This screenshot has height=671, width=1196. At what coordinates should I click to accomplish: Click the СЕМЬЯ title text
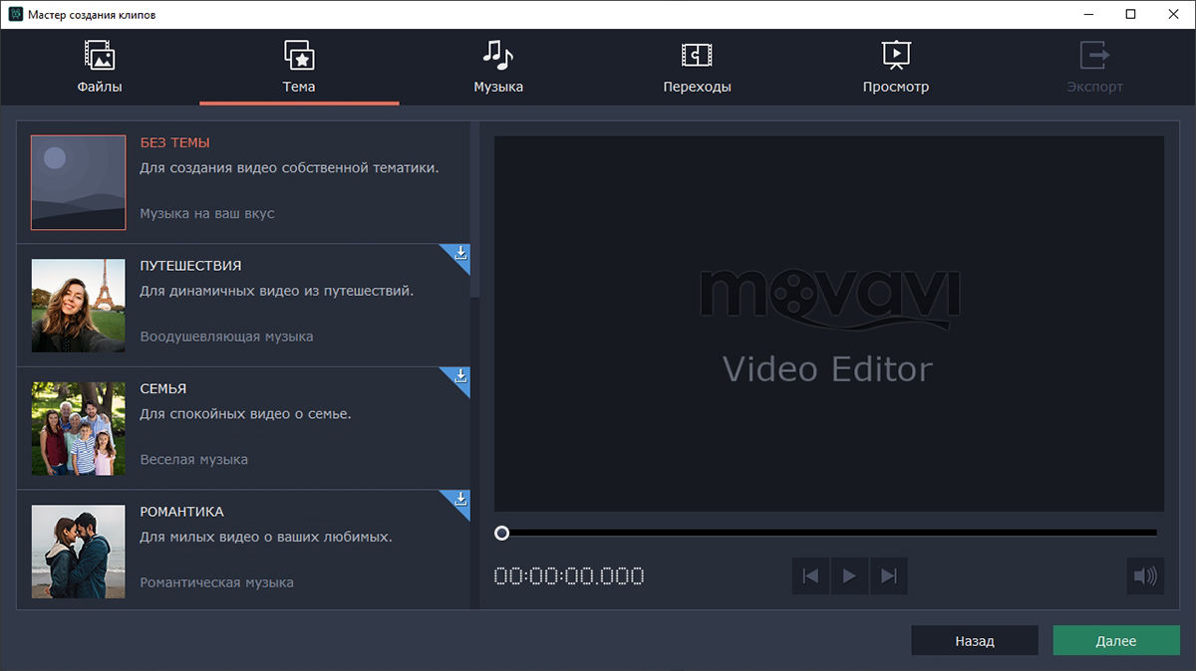(x=163, y=388)
